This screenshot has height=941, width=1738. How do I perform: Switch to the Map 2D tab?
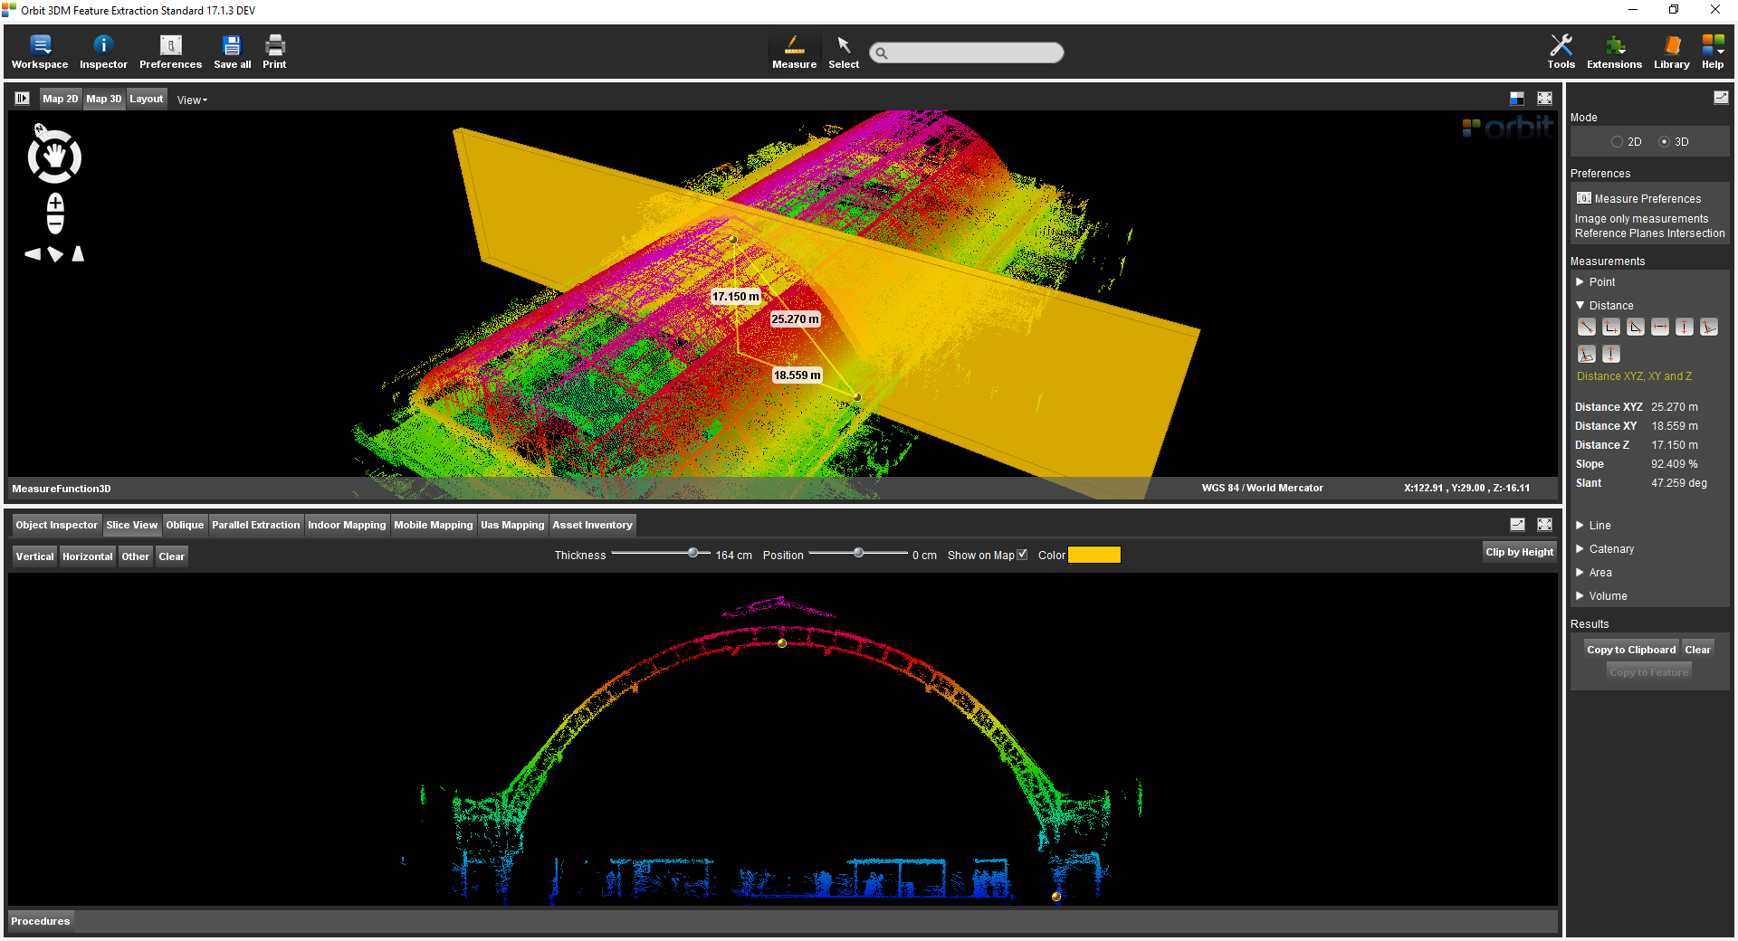coord(60,99)
